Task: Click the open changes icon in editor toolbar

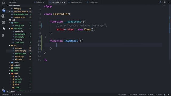Action: pyautogui.click(x=160, y=2)
